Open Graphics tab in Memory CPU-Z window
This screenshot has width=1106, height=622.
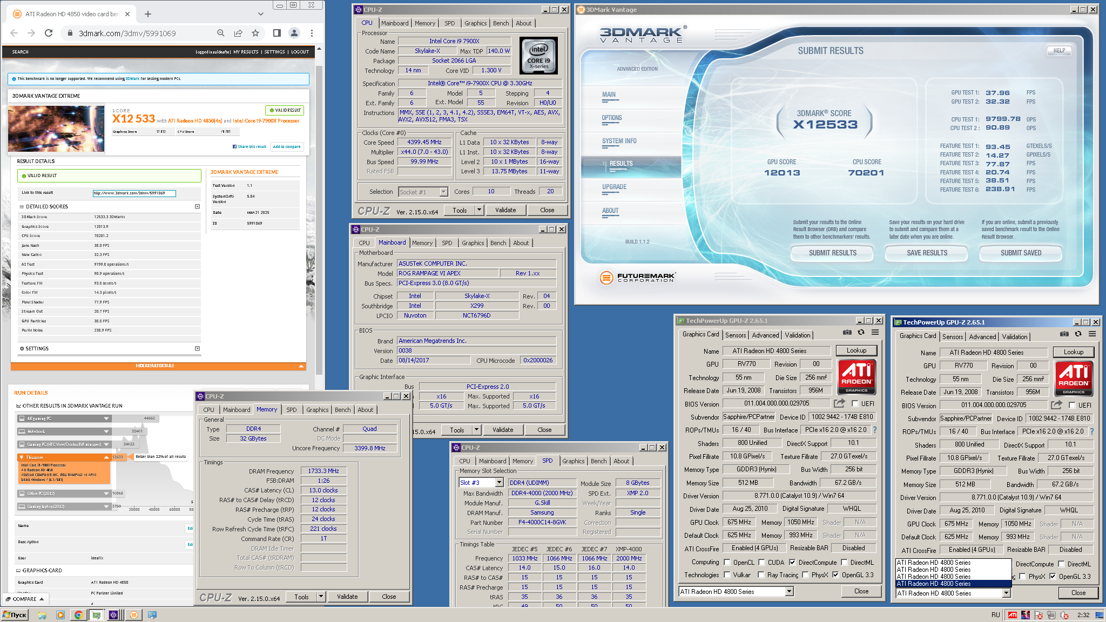[x=318, y=410]
